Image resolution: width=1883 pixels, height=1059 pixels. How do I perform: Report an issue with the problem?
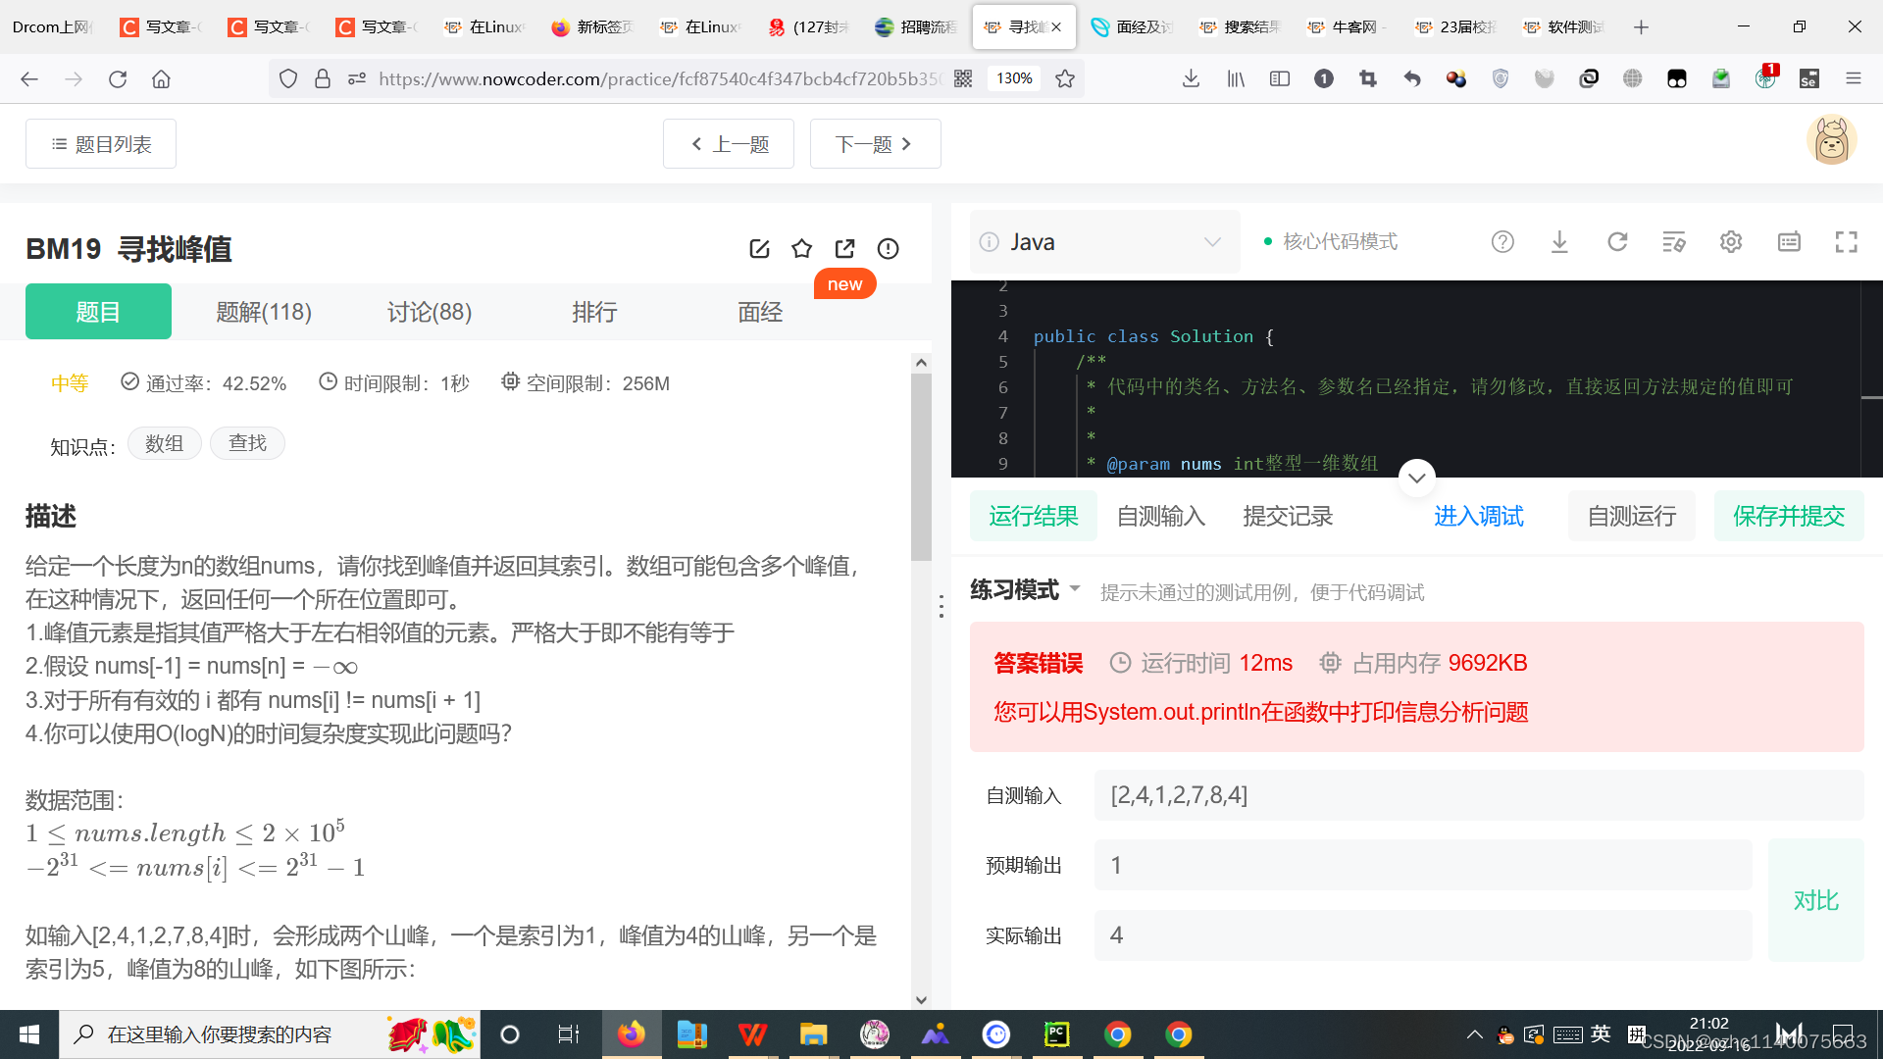888,248
